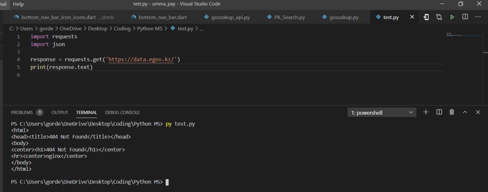Image resolution: width=488 pixels, height=192 pixels.
Task: Click 'Desktop' in the breadcrumb path
Action: click(x=98, y=28)
